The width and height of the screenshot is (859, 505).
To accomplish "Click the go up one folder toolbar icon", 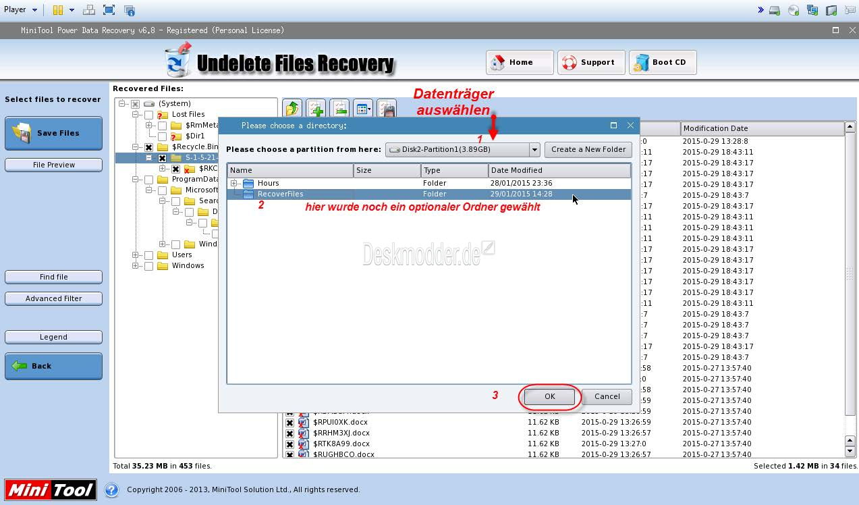I will point(292,108).
